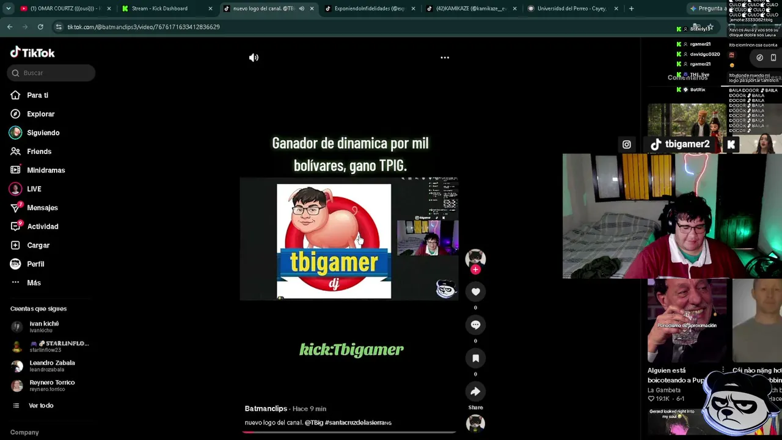Open the #santacruzdelasierra hashtag
This screenshot has height=440, width=782.
tap(354, 423)
